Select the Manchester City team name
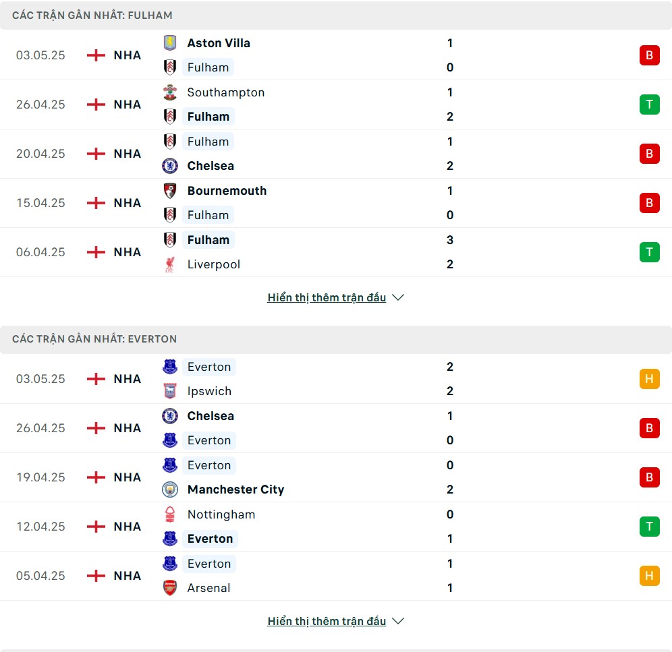 pyautogui.click(x=235, y=490)
